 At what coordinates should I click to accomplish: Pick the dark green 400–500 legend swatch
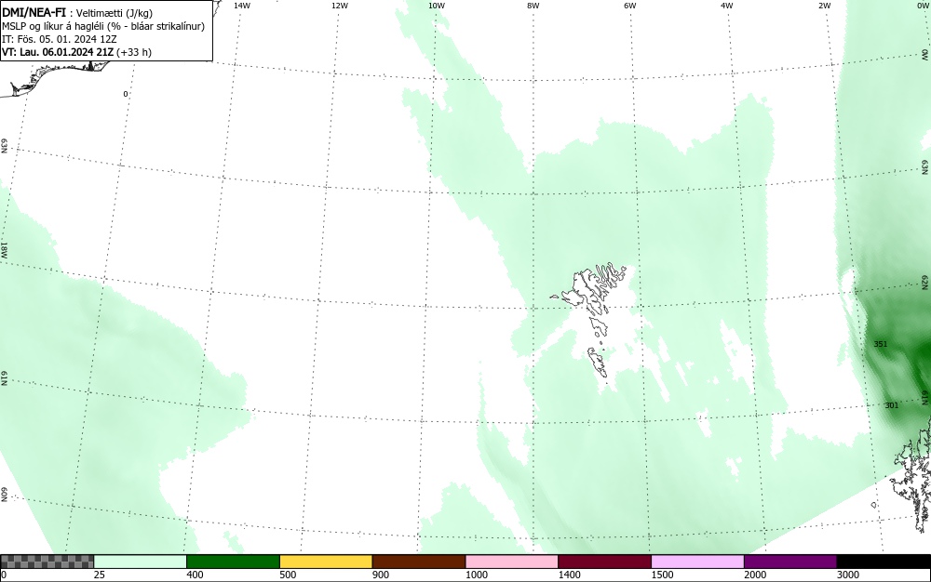[x=233, y=562]
